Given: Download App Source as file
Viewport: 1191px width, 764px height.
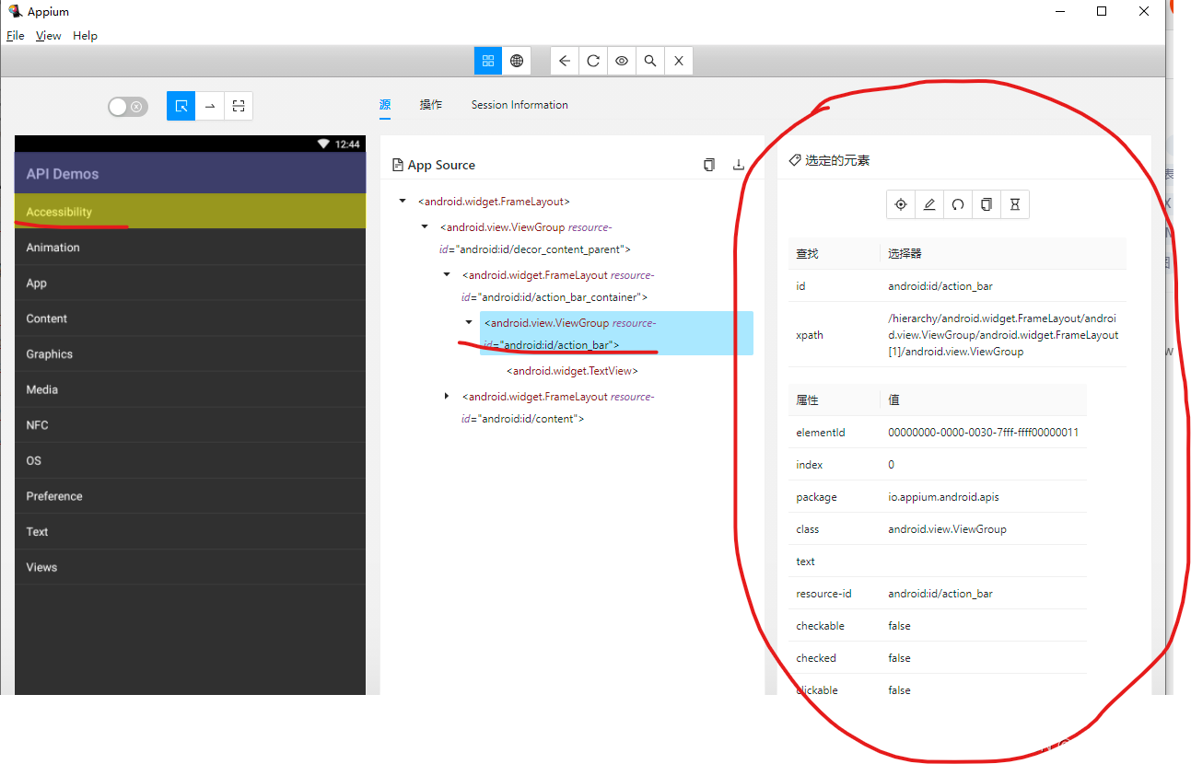Looking at the screenshot, I should pos(738,165).
